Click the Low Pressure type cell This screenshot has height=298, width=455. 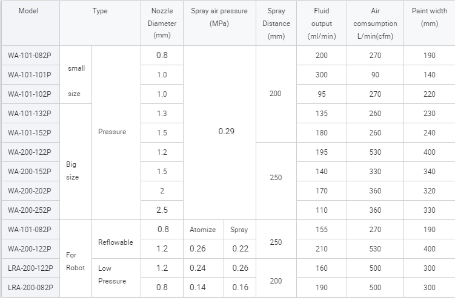click(x=112, y=274)
